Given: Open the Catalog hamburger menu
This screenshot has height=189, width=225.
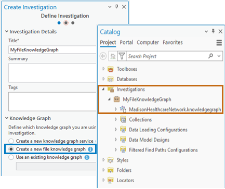Looking at the screenshot, I should [219, 43].
